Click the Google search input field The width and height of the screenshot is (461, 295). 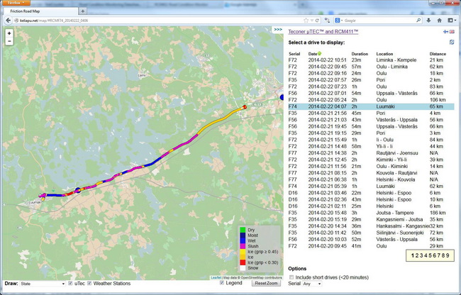[x=379, y=21]
